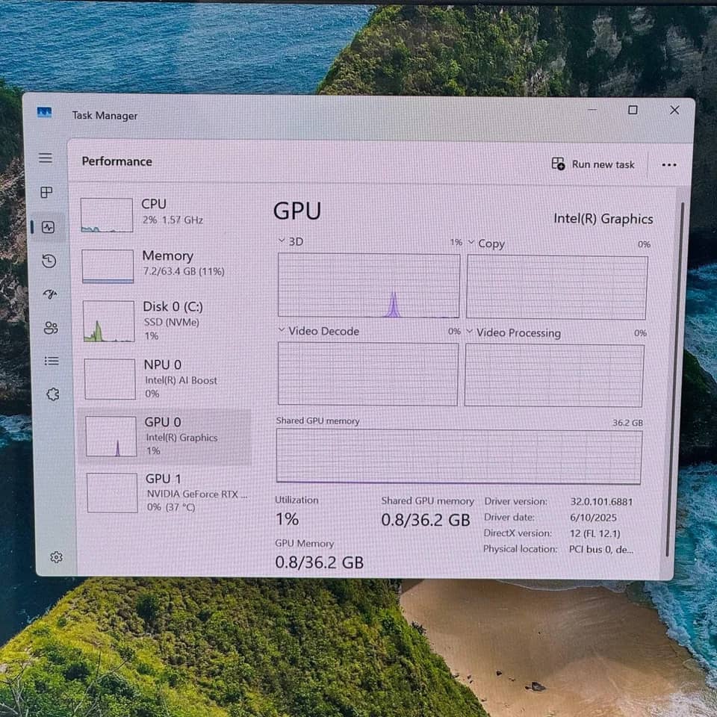Screen dimensions: 717x717
Task: Open the three-dot more options menu
Action: click(669, 165)
